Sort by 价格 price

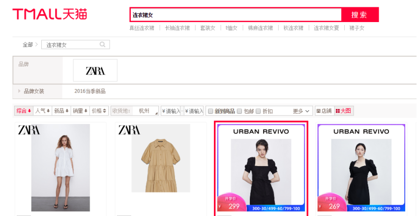(99, 111)
